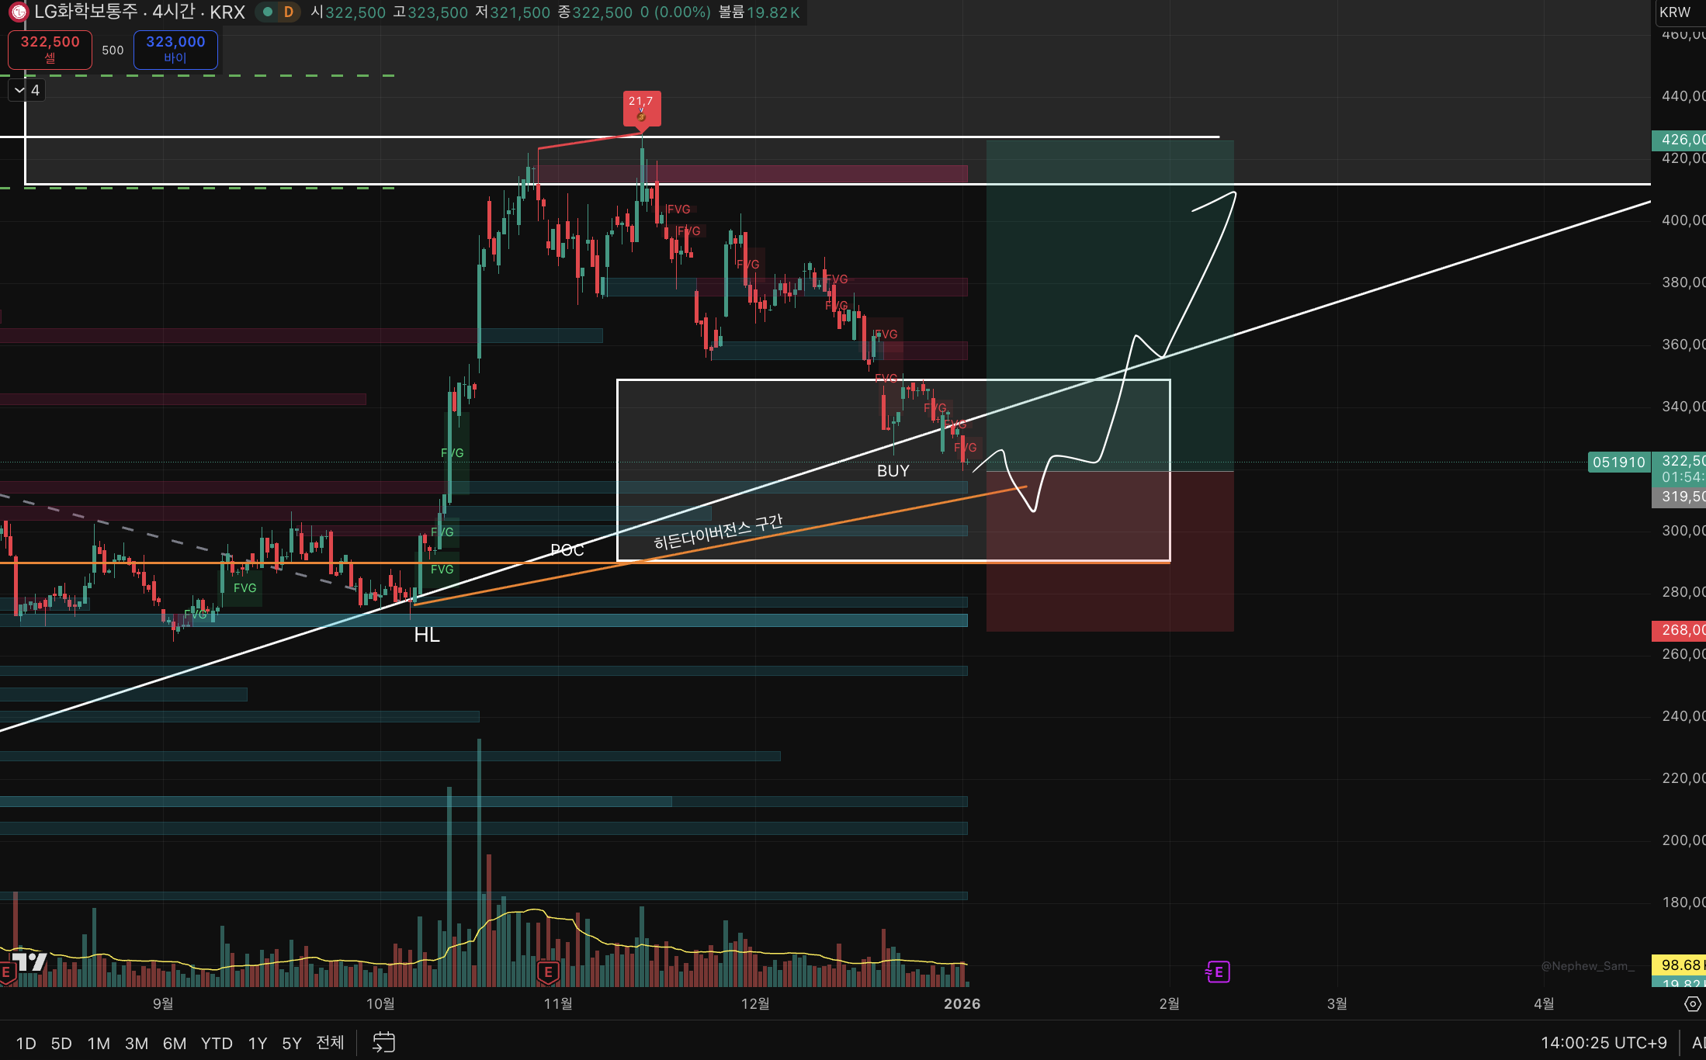Open the KRW currency selector
The image size is (1706, 1060).
tap(1675, 12)
